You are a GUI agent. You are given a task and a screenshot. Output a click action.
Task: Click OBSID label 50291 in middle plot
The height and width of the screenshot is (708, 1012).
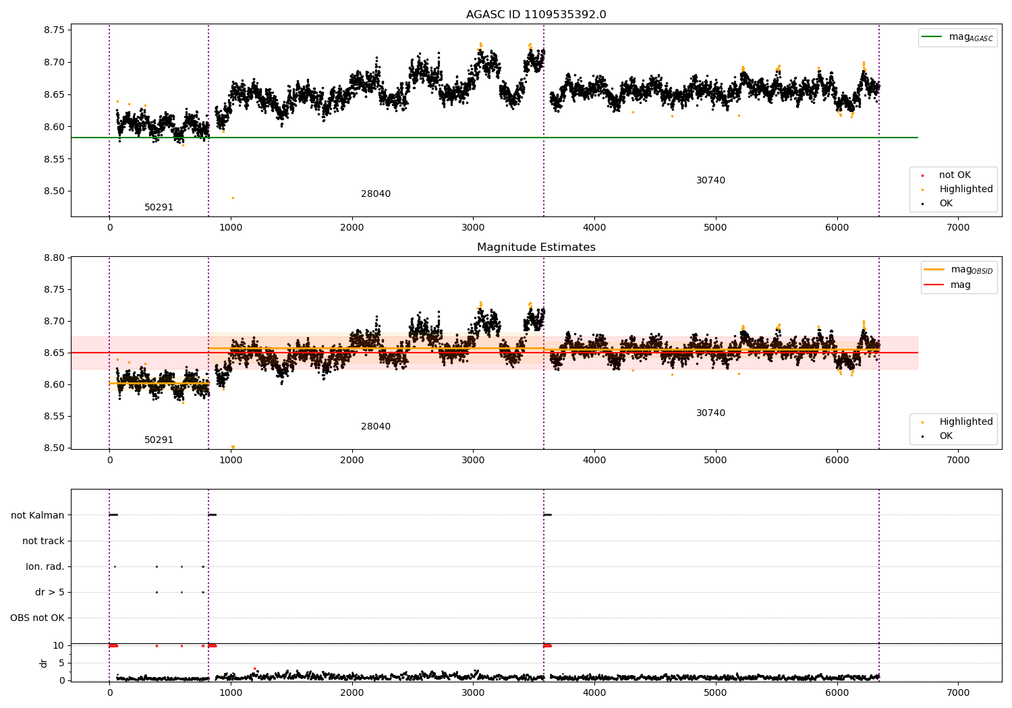click(x=159, y=440)
